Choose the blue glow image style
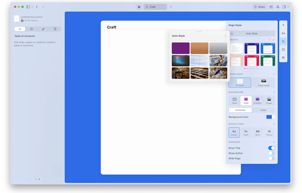 (x=181, y=61)
